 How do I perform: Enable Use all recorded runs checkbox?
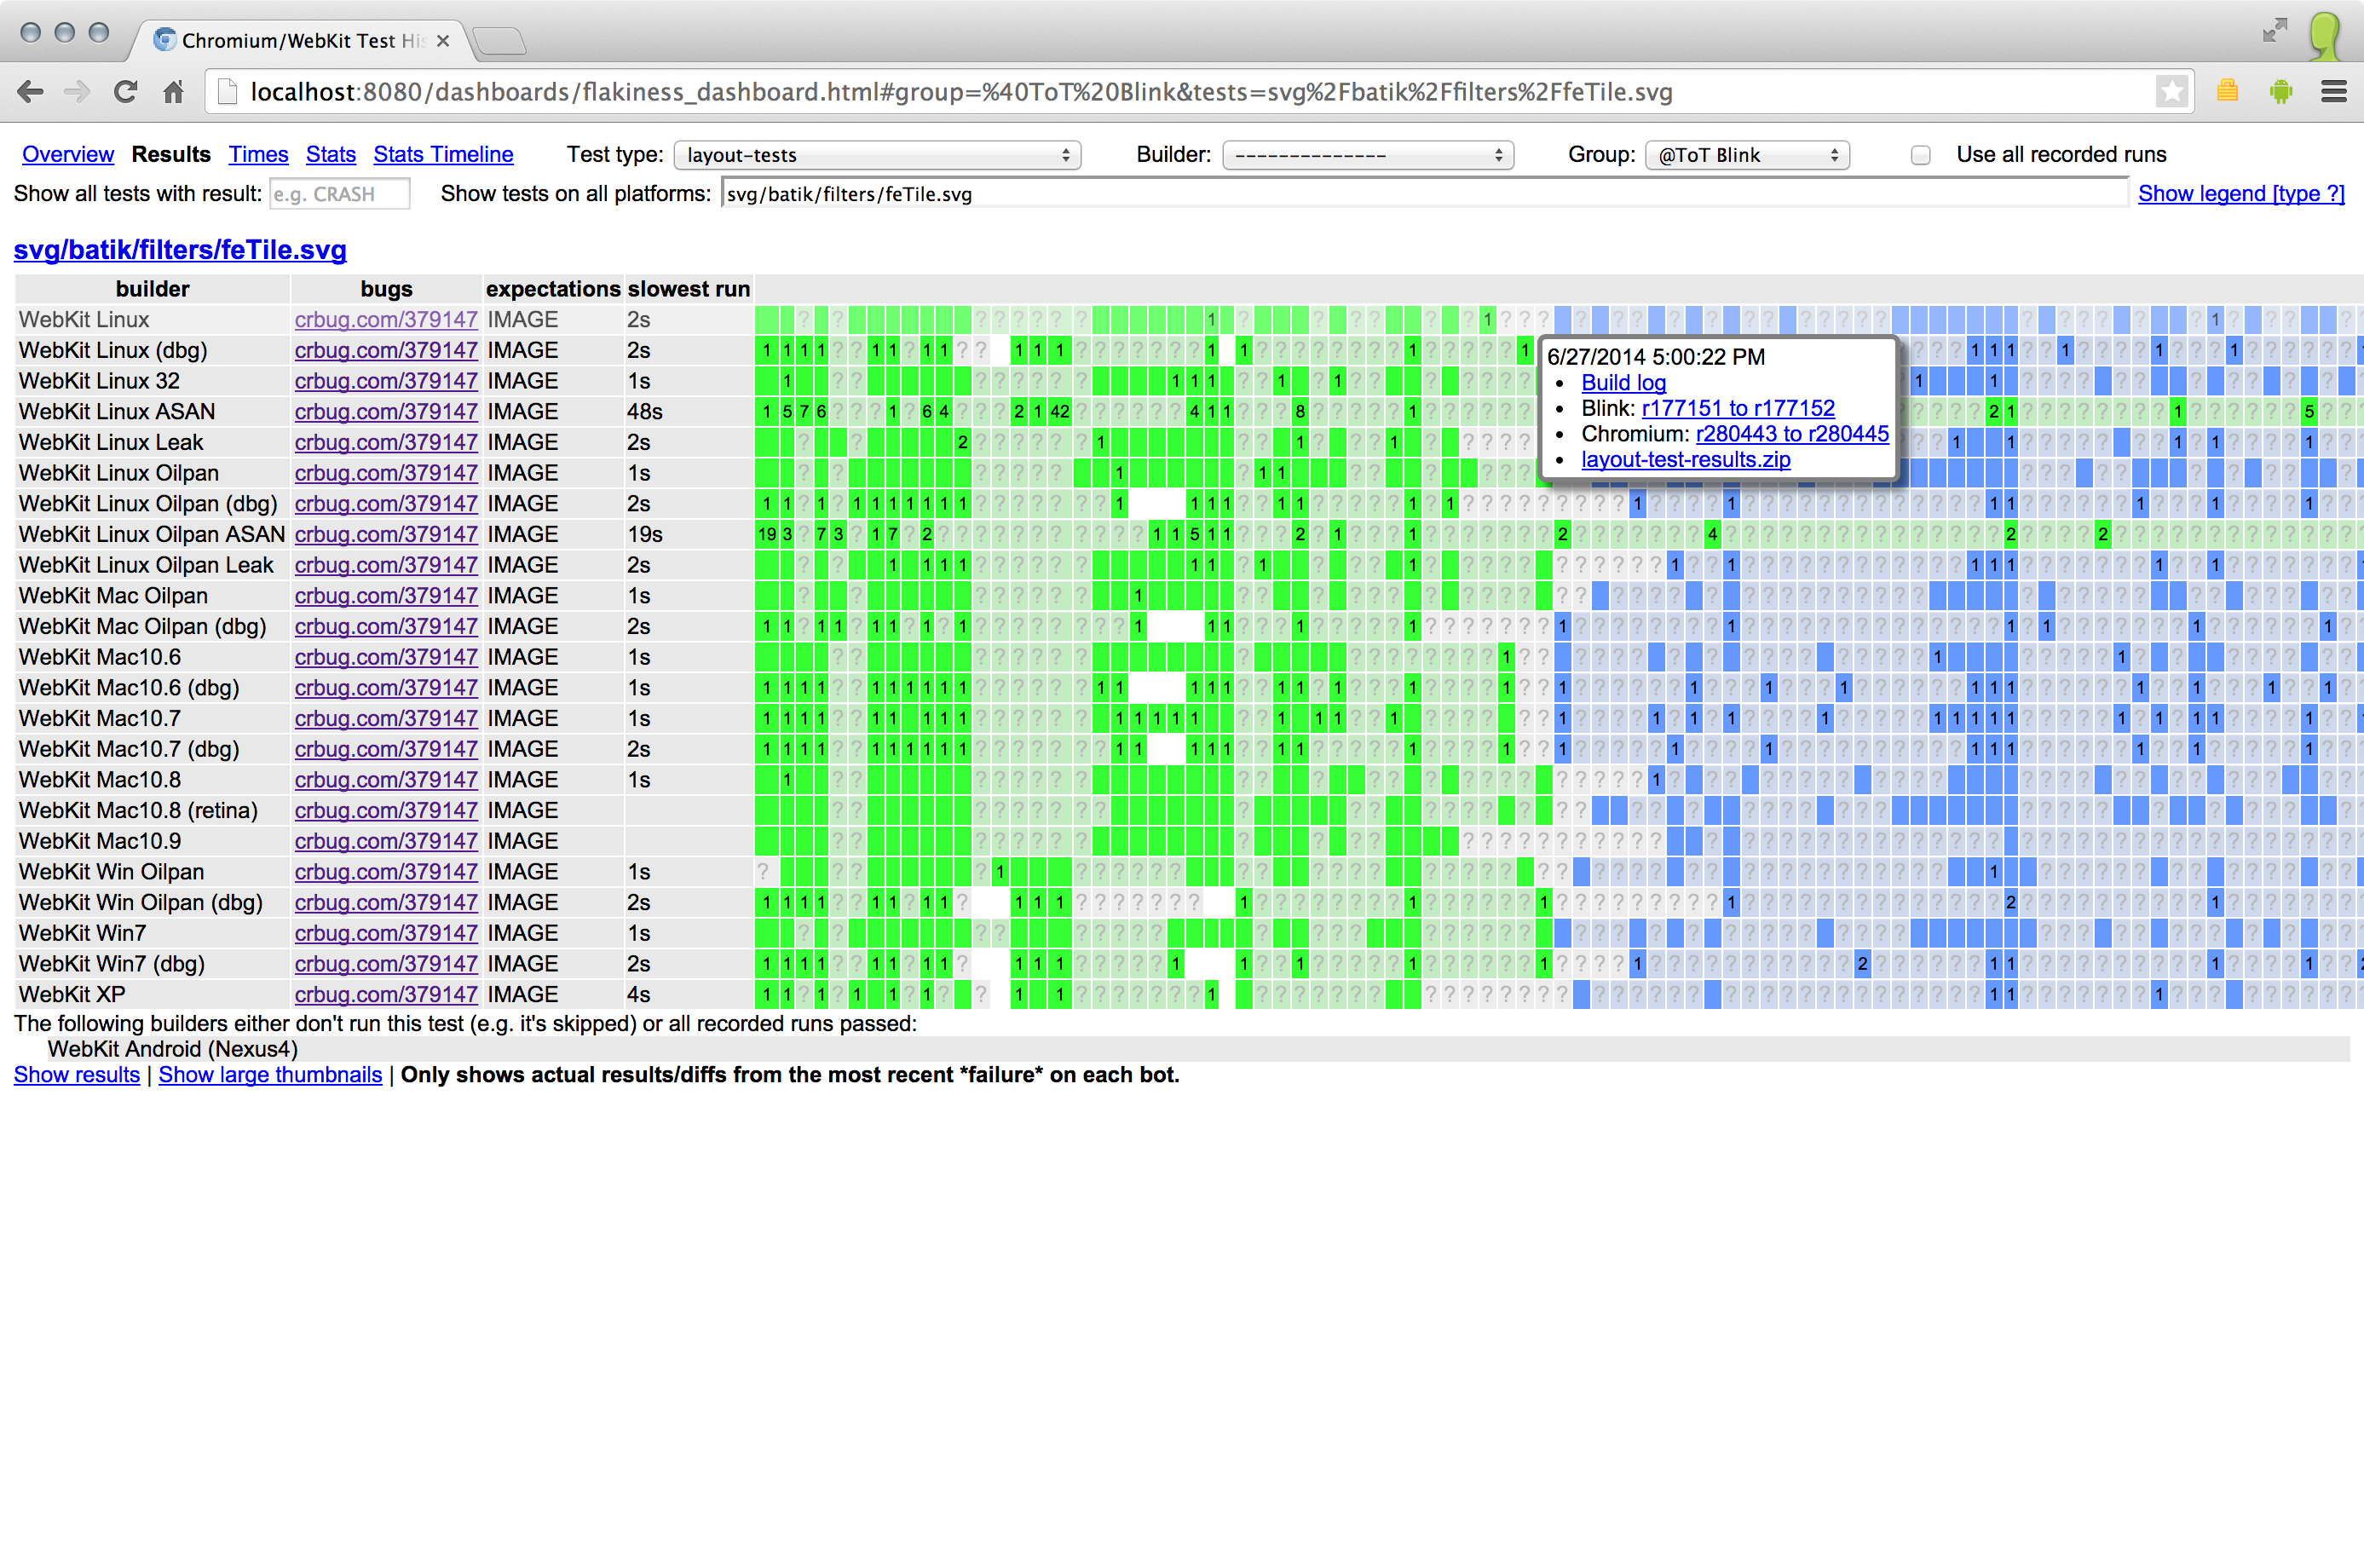[x=1920, y=155]
